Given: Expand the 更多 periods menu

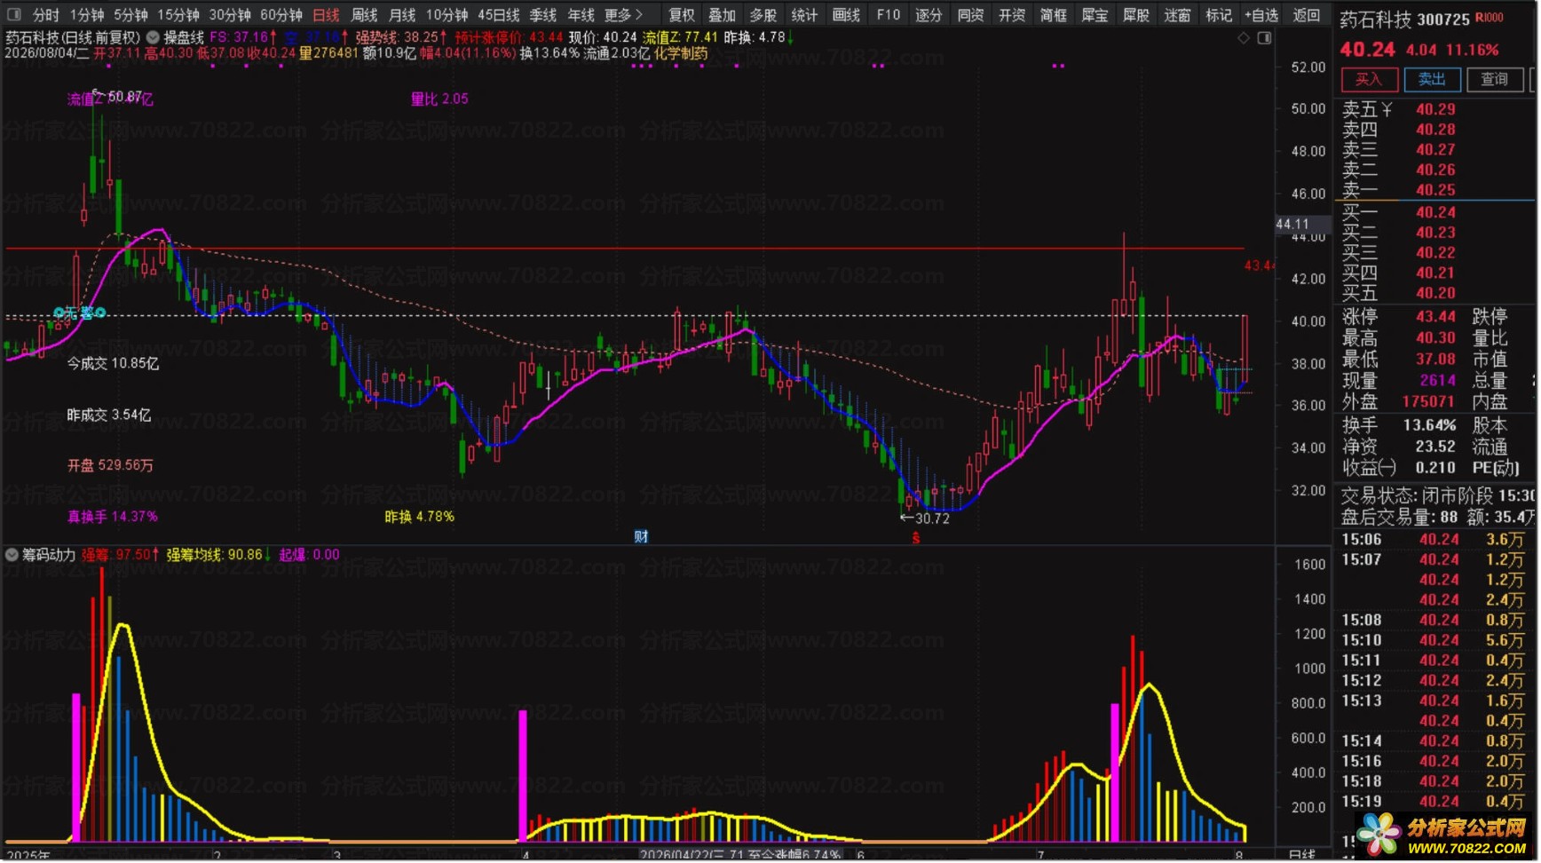Looking at the screenshot, I should (x=623, y=15).
